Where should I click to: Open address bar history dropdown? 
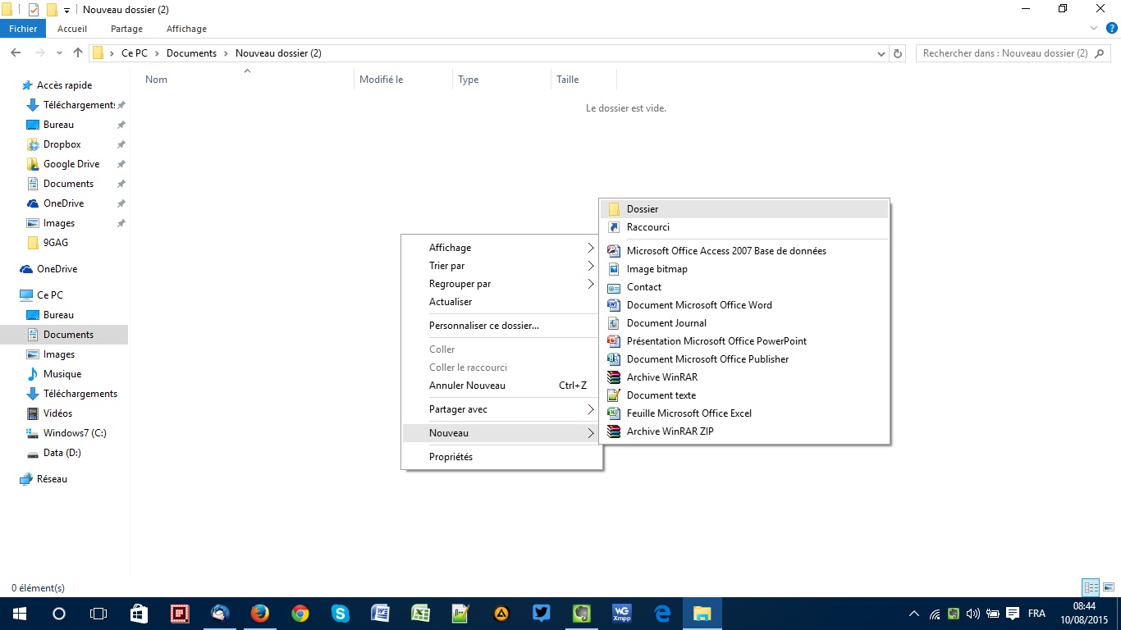tap(881, 53)
